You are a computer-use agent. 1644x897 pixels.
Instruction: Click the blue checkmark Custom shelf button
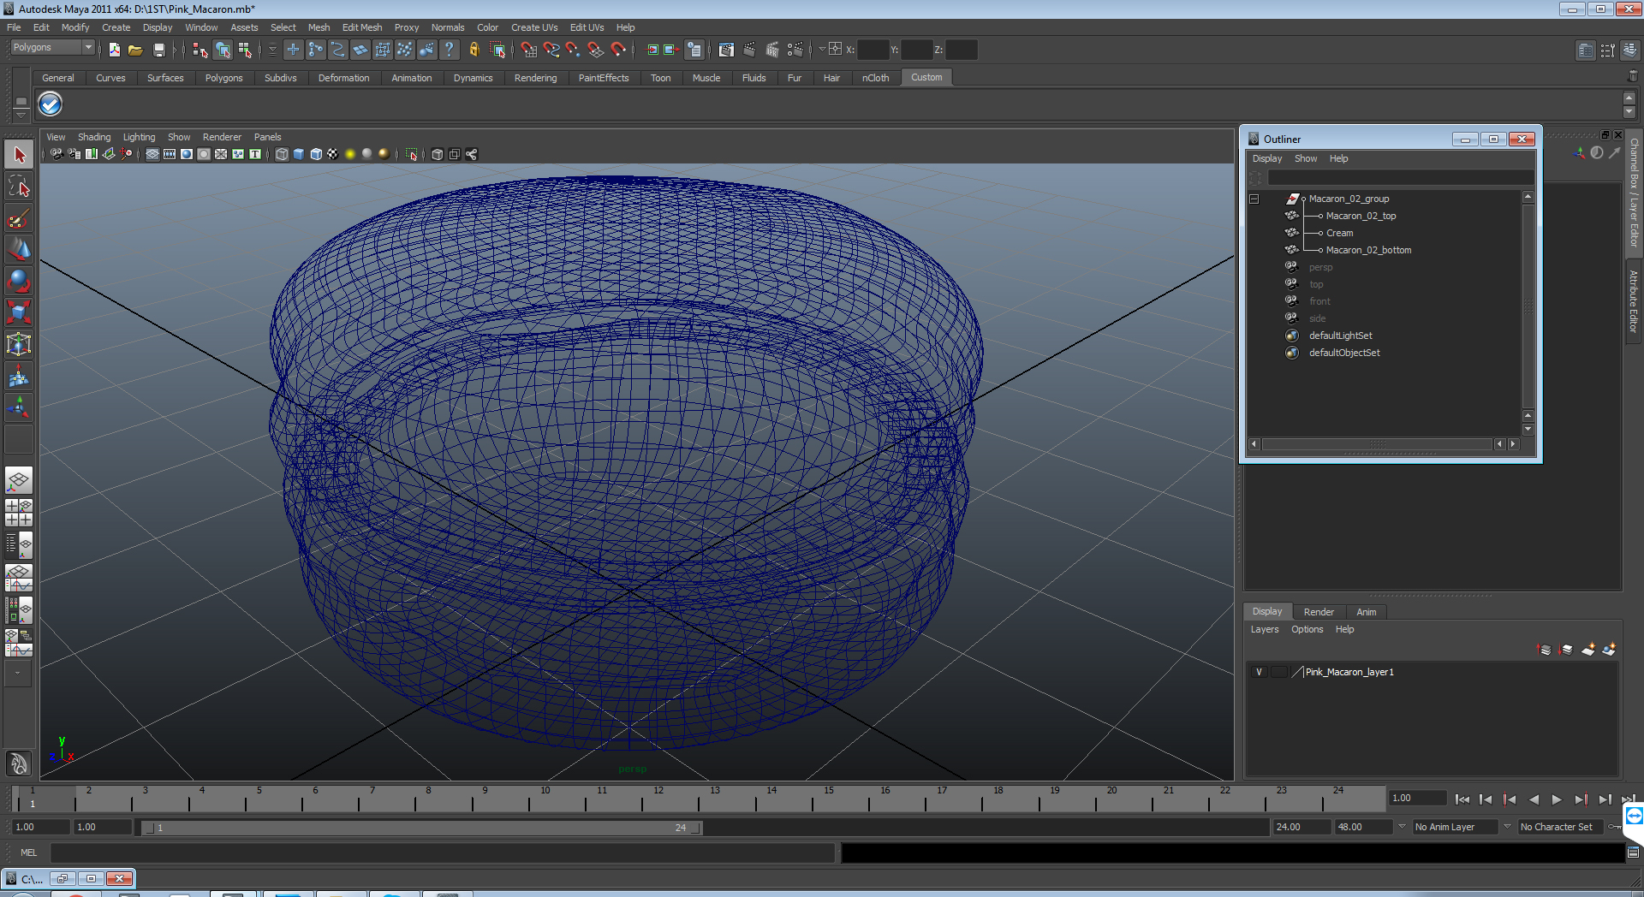[x=51, y=104]
